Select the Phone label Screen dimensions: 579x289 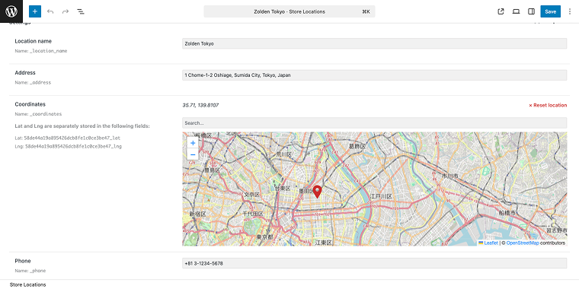[x=23, y=261]
